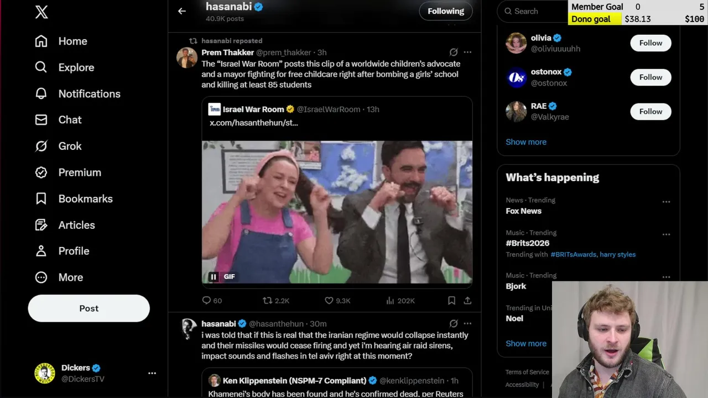Open Chat from the sidebar

(58, 120)
